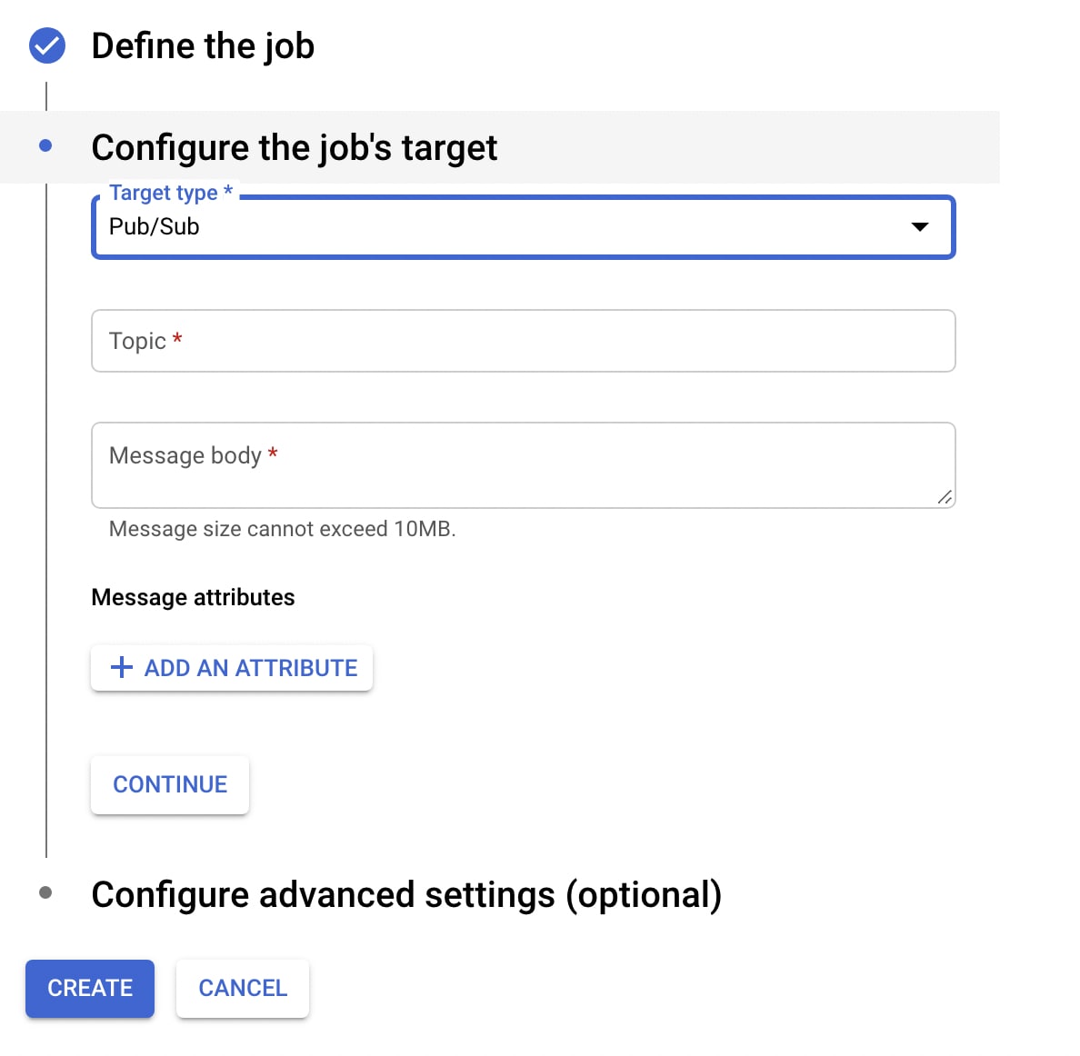Click the 'Message size cannot exceed 10MB' hint

[282, 529]
